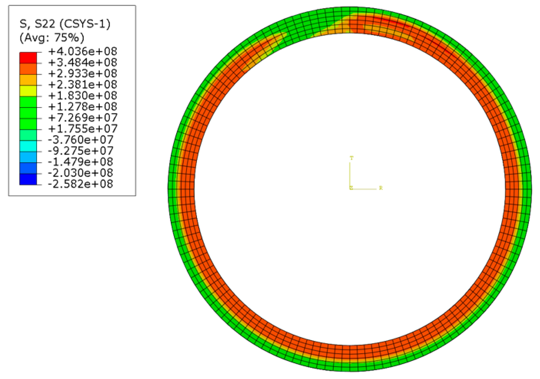Viewport: 540px width, 379px height.
Task: Click the +2.933e+08 legend value
Action: (83, 73)
